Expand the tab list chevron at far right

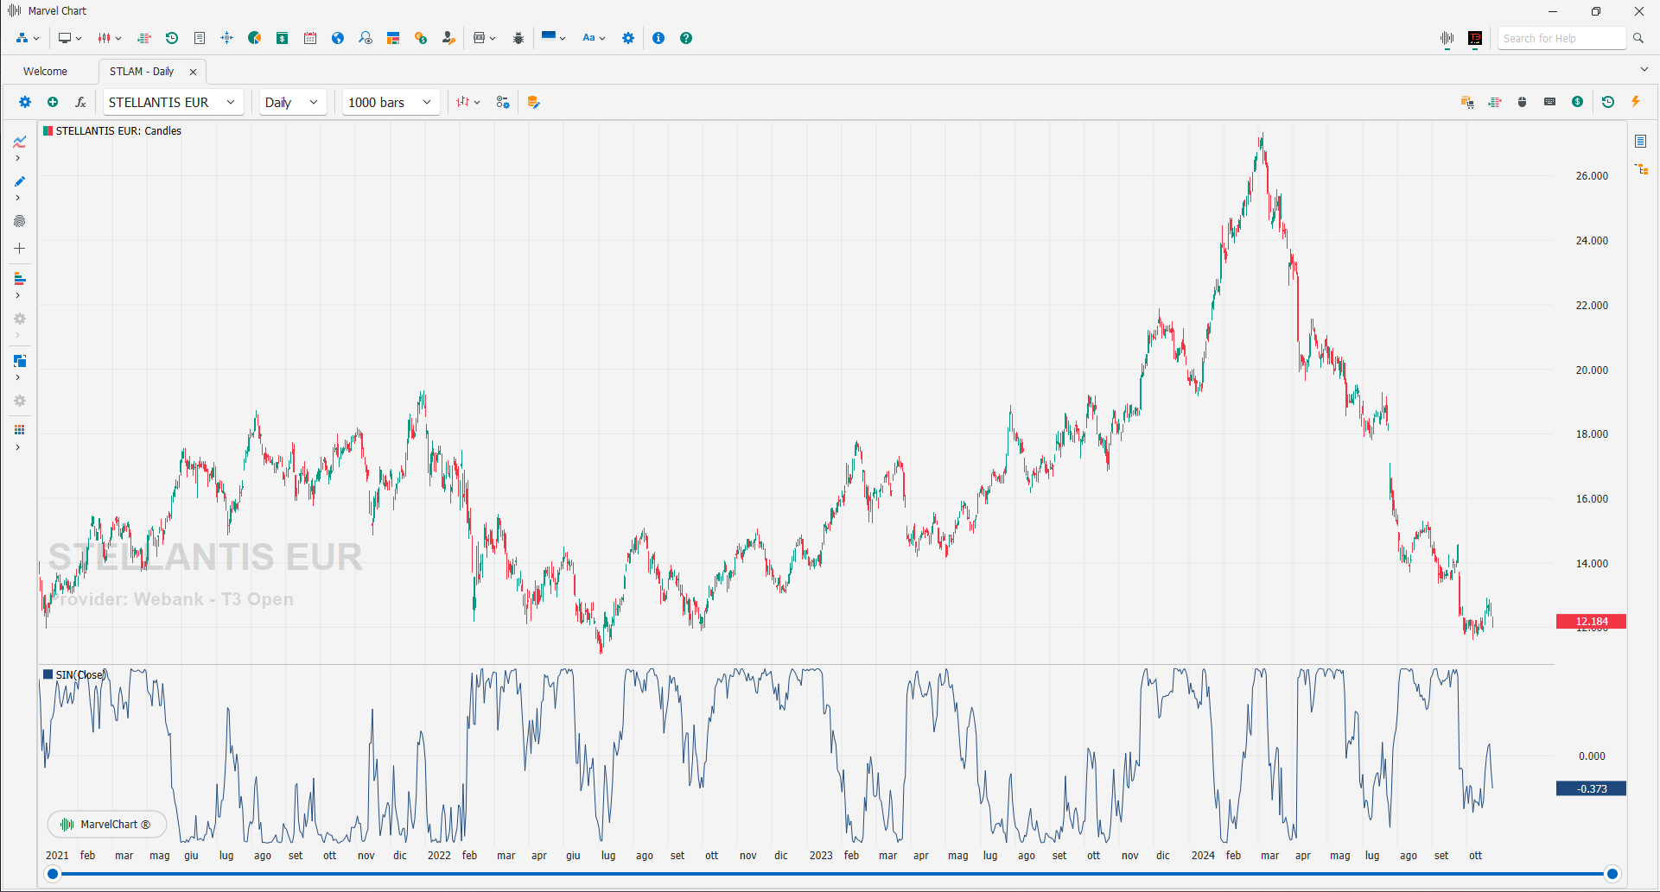(x=1644, y=69)
